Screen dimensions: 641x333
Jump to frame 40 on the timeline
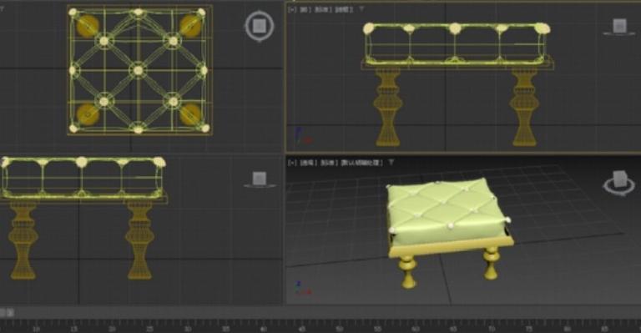click(264, 329)
